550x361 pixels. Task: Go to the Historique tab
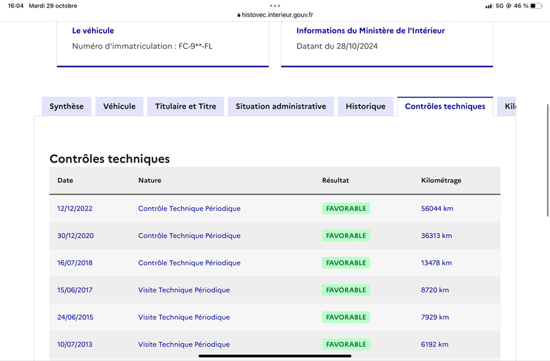[366, 107]
